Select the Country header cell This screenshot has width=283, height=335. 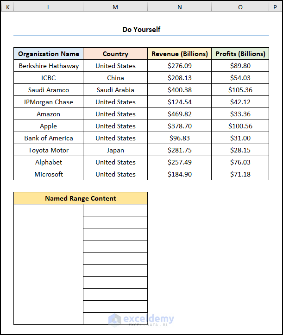click(x=115, y=54)
